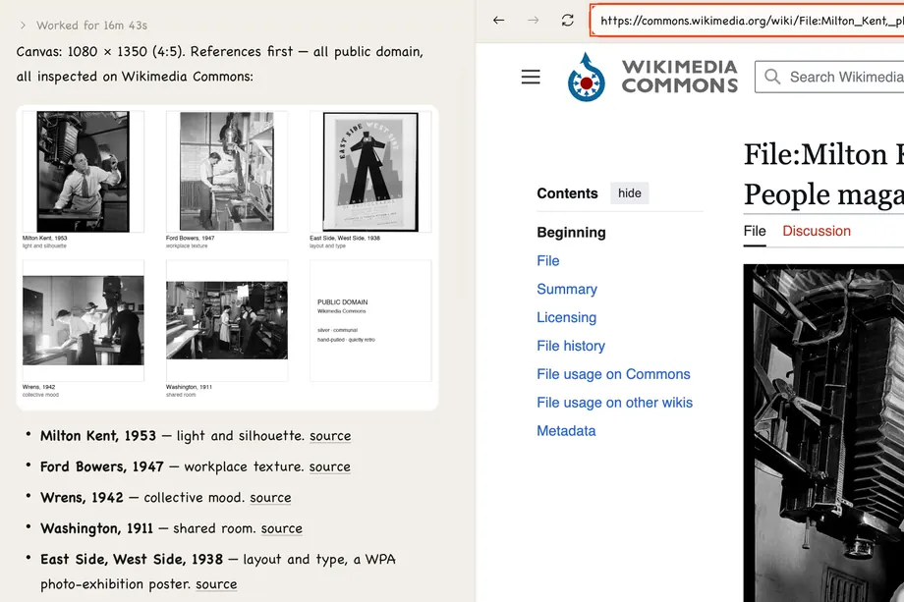Click the "Ford Bowers, 1947" bold list text
The width and height of the screenshot is (904, 602).
(x=102, y=466)
